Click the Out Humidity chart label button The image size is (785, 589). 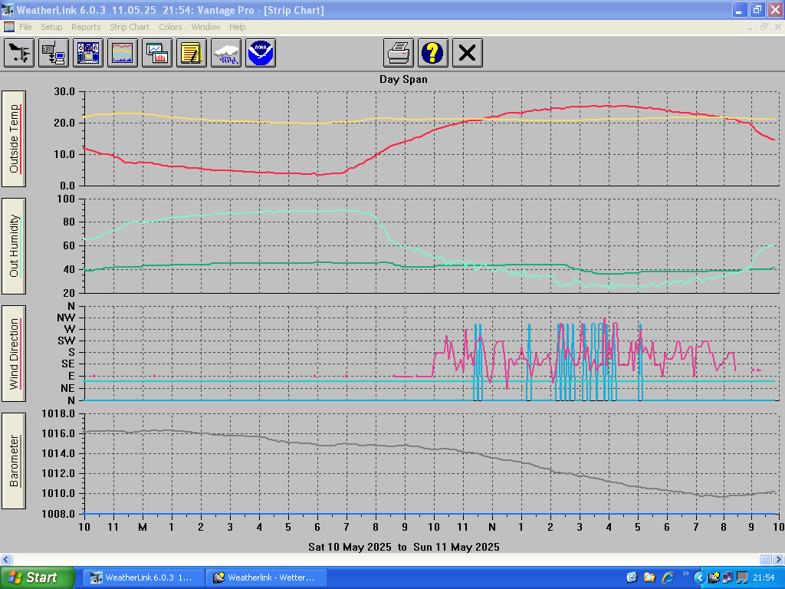click(x=14, y=246)
